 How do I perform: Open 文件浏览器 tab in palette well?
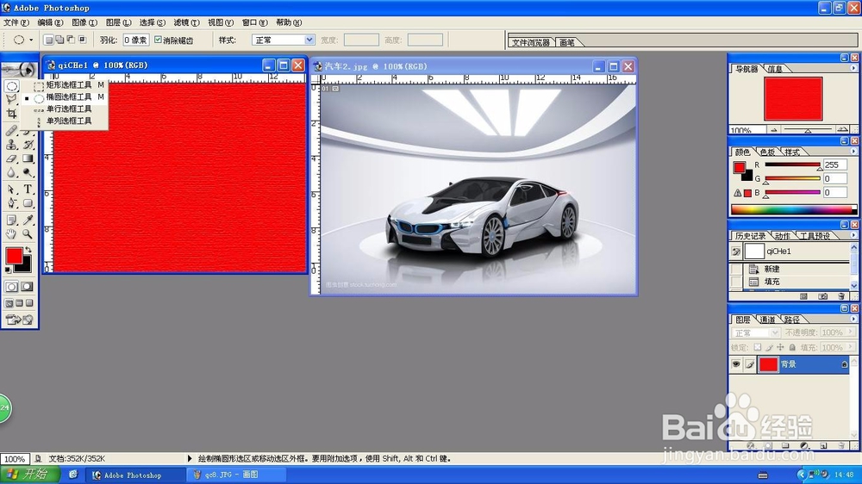530,42
